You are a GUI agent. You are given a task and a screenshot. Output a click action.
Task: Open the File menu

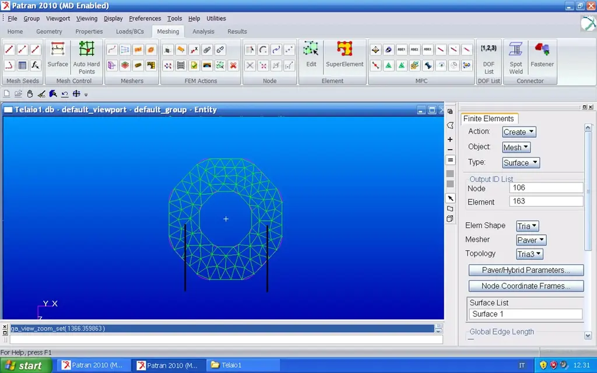[12, 18]
